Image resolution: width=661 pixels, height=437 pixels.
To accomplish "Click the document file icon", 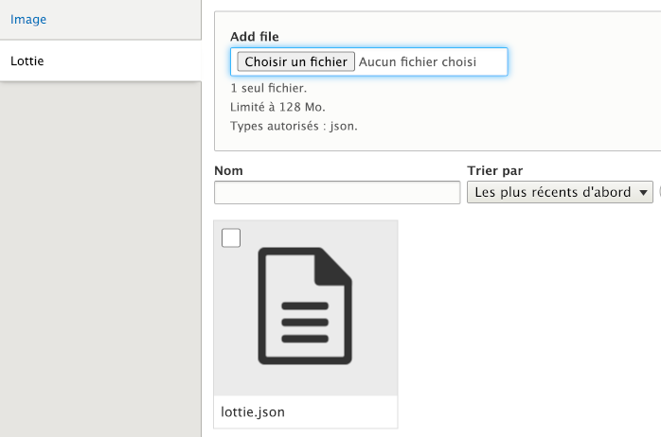I will (x=305, y=305).
